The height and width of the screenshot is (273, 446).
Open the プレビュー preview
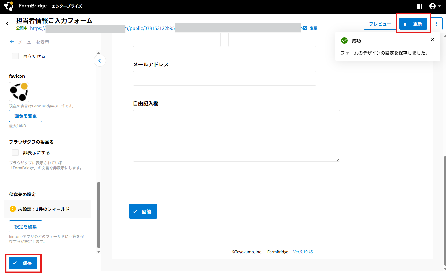[x=380, y=24]
